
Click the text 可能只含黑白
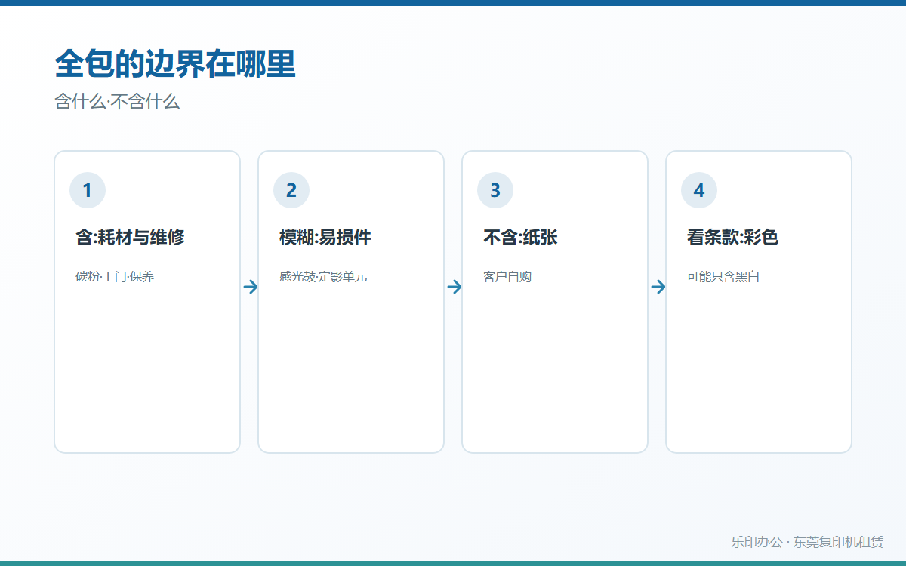click(x=723, y=277)
